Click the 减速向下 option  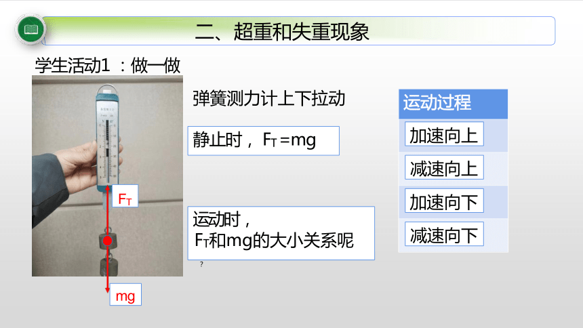tap(444, 234)
